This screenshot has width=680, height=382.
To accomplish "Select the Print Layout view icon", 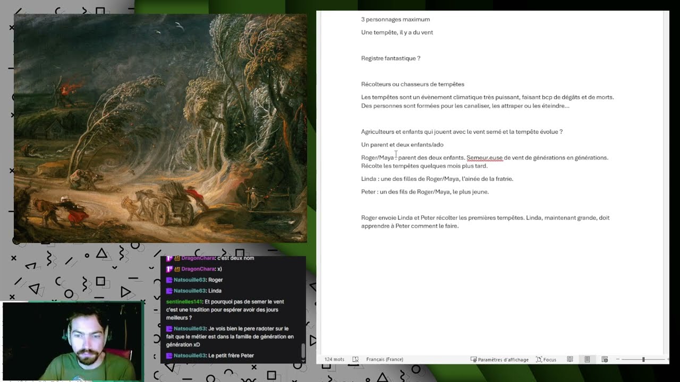I will click(x=587, y=359).
